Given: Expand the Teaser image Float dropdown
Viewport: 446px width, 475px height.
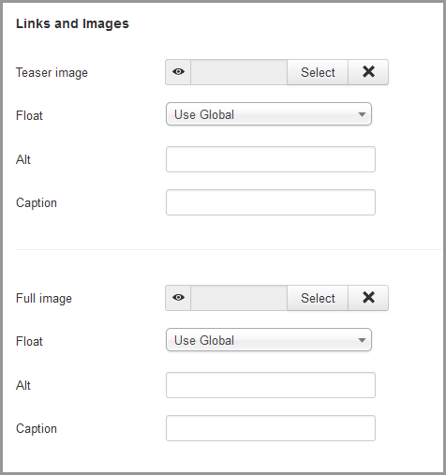Looking at the screenshot, I should click(269, 114).
